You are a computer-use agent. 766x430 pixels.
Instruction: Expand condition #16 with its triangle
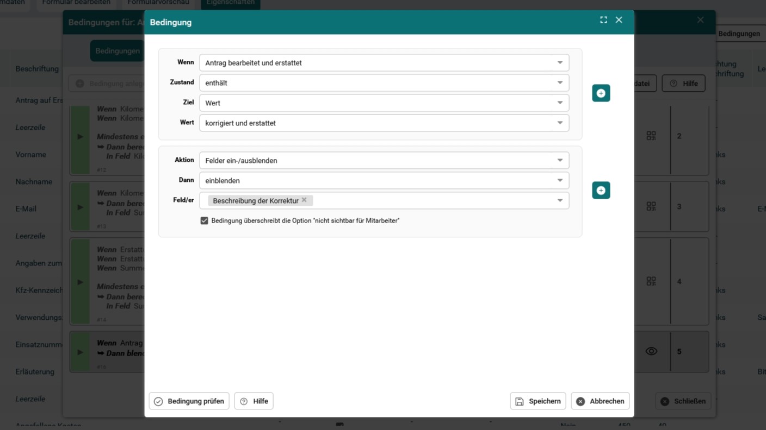click(80, 352)
